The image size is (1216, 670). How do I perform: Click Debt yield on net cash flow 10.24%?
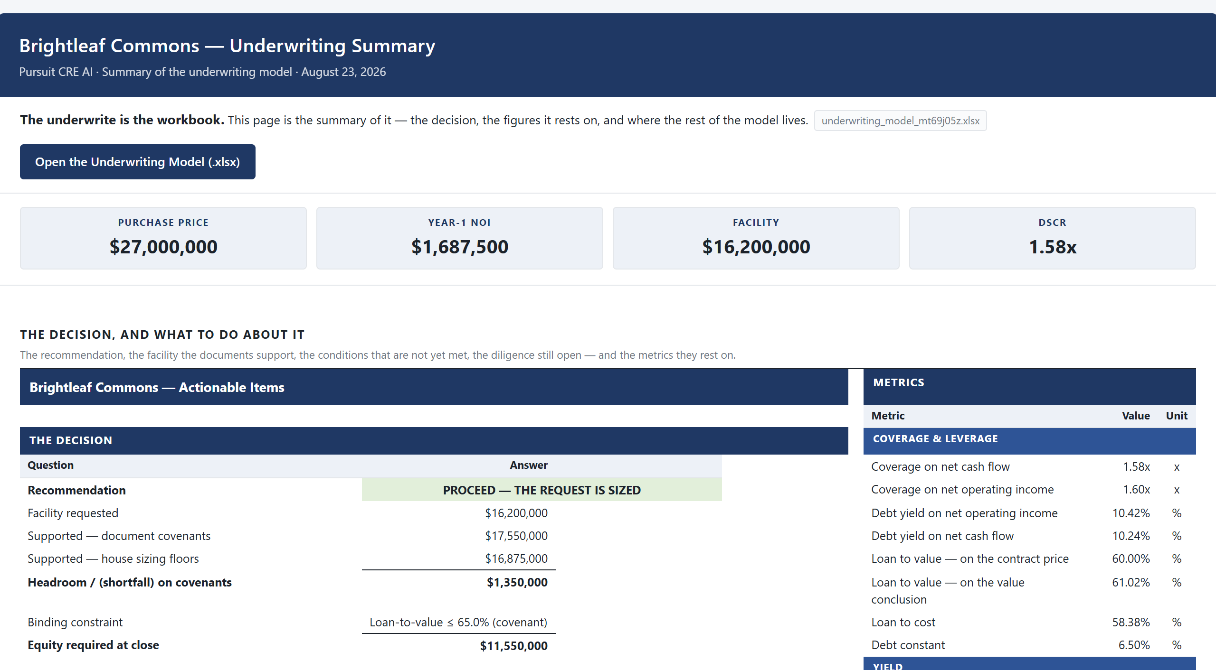point(1131,536)
